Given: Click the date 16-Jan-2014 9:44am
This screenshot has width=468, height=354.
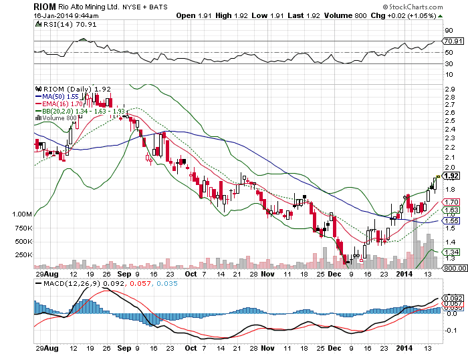Looking at the screenshot, I should [66, 16].
